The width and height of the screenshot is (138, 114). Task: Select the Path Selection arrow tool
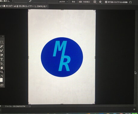pos(1,64)
